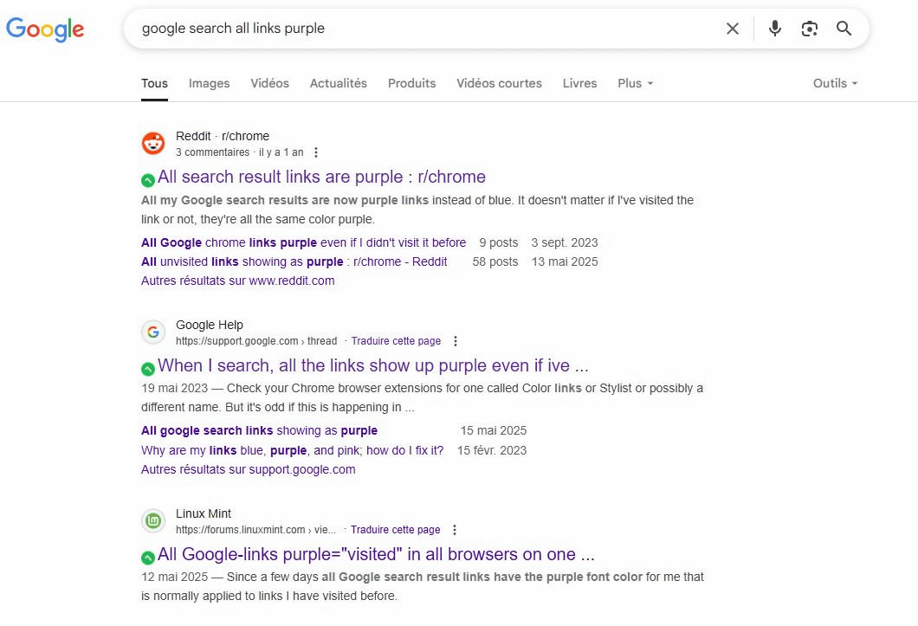This screenshot has width=918, height=626.
Task: Open three-dot menu for Reddit result
Action: point(316,152)
